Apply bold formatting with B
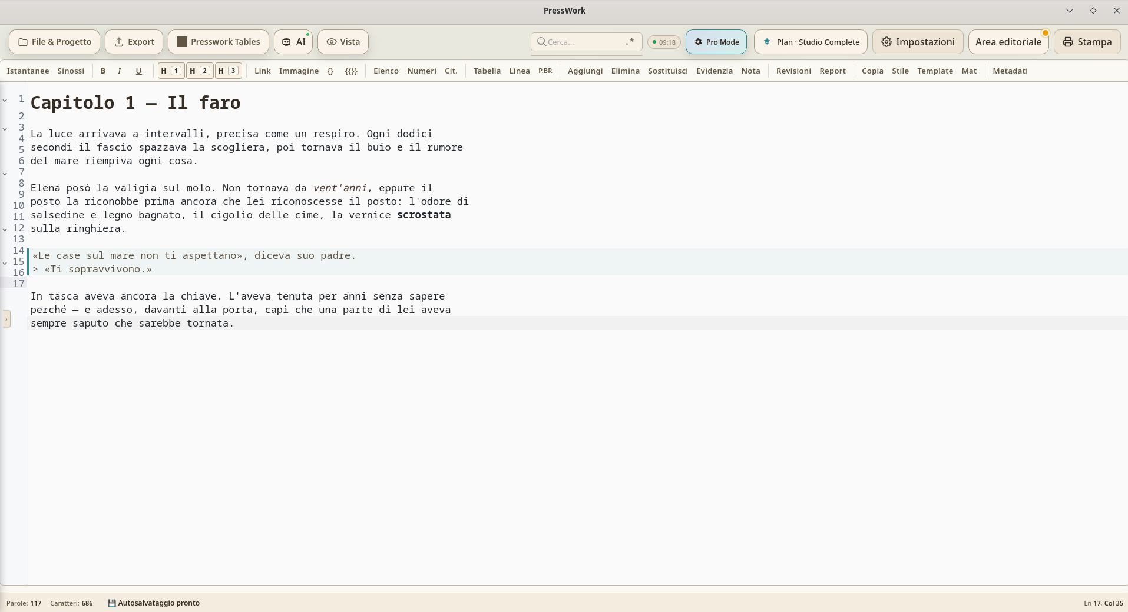 pos(103,71)
